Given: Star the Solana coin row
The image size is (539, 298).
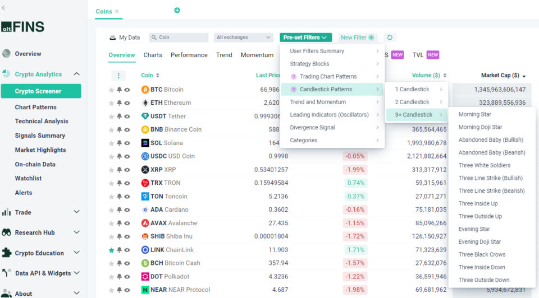Looking at the screenshot, I should point(111,143).
